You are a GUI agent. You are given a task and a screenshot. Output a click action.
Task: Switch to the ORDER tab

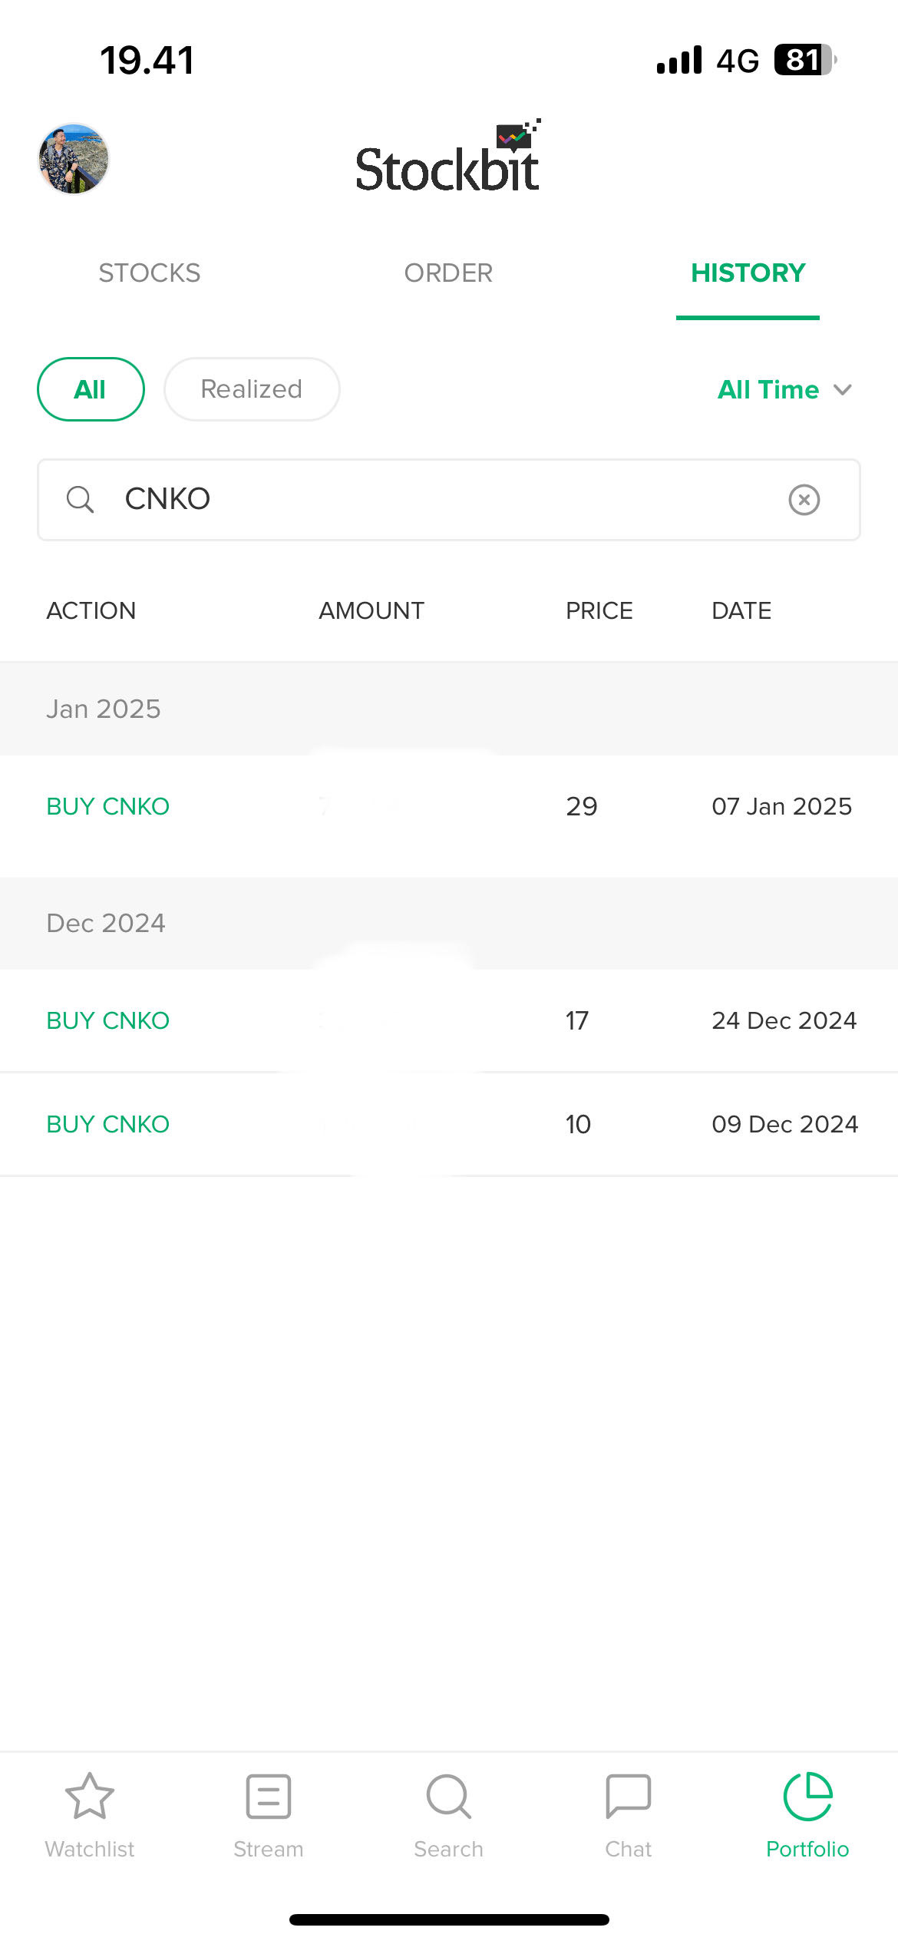coord(448,273)
